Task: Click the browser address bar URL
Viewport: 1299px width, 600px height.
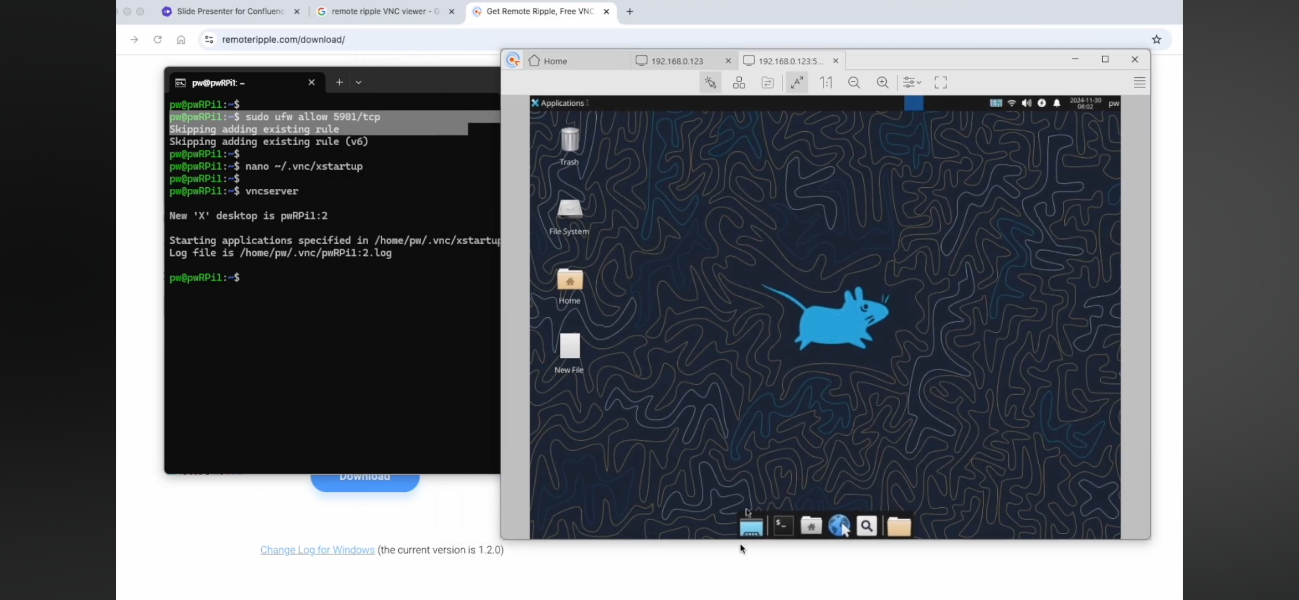Action: (x=283, y=39)
